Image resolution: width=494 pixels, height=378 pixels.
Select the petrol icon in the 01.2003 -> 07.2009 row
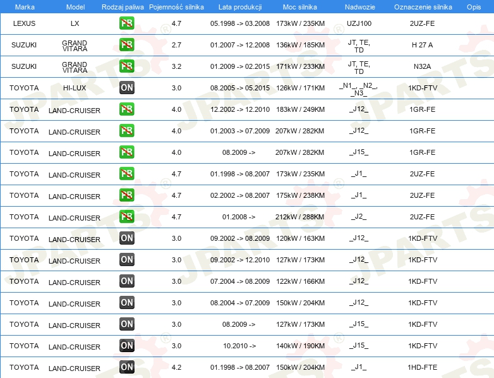[126, 130]
